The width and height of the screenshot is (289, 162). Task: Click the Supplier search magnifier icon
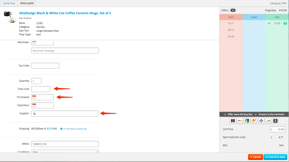point(34,114)
